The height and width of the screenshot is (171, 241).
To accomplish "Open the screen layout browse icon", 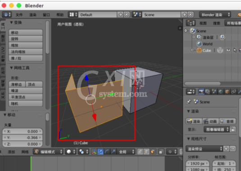I will 73,15.
